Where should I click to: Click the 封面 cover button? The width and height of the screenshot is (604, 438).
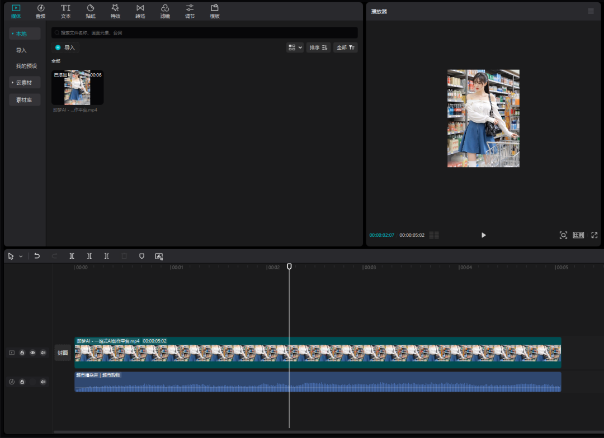click(x=63, y=353)
